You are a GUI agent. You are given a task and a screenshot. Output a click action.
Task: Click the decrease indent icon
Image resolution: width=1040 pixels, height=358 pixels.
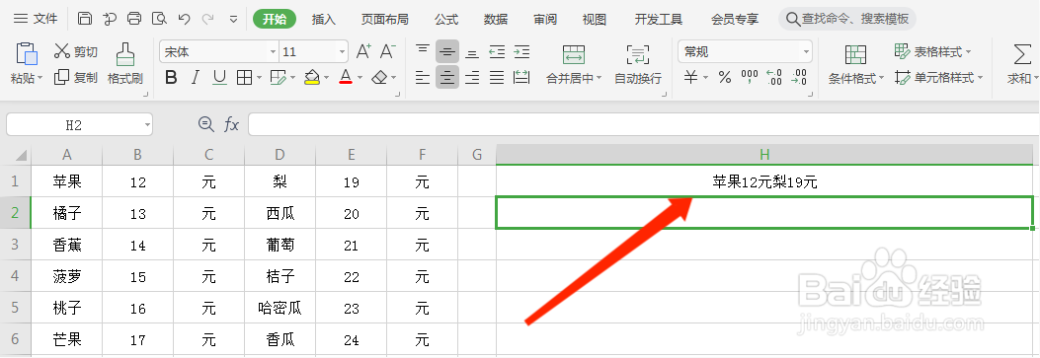pyautogui.click(x=497, y=51)
